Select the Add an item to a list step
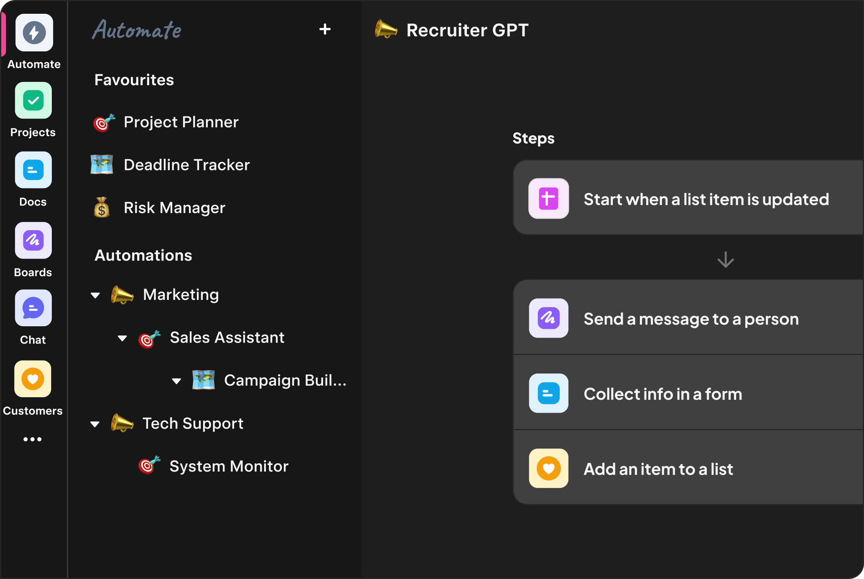 tap(658, 469)
